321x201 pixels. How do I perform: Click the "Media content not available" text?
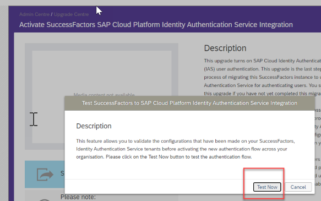(x=104, y=94)
